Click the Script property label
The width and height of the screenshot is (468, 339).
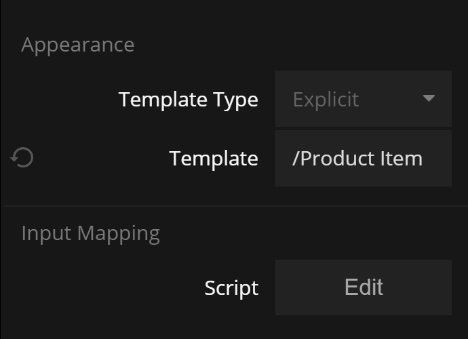231,287
